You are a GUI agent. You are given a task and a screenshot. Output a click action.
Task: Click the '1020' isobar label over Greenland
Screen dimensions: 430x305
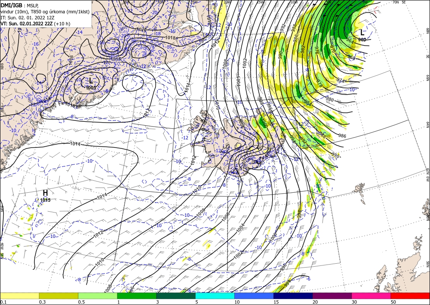point(142,29)
